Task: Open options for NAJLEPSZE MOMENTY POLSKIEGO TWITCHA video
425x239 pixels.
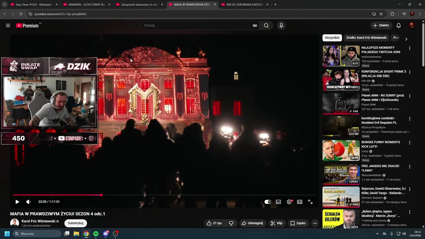Action: point(409,48)
